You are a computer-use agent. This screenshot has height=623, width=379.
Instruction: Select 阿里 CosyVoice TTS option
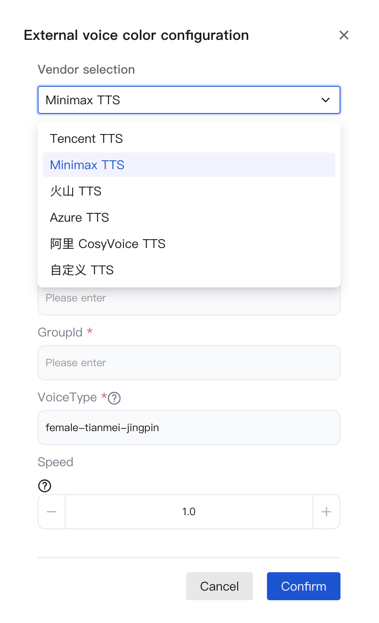click(108, 244)
